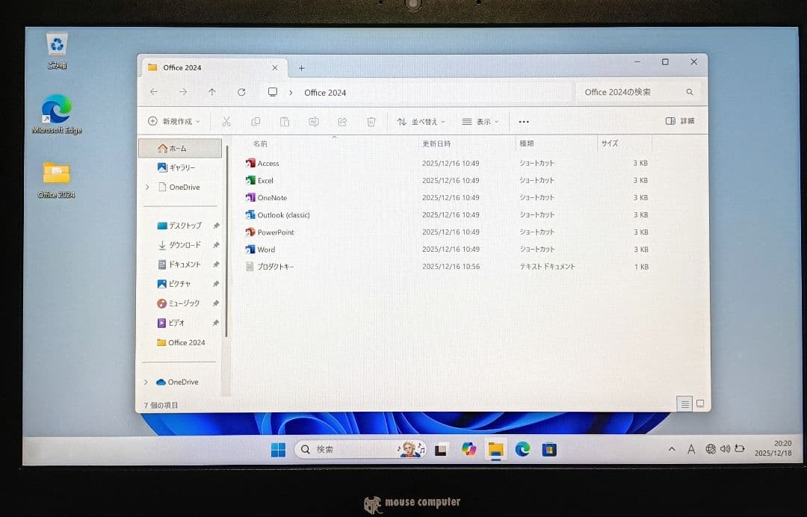Toggle the IME input mode A indicator
The height and width of the screenshot is (517, 807).
coord(691,450)
